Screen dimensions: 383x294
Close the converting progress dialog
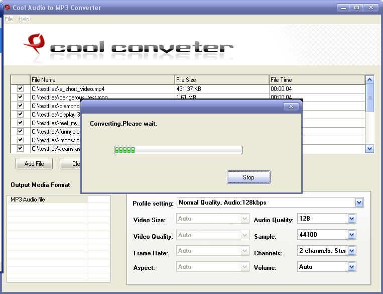coord(291,106)
